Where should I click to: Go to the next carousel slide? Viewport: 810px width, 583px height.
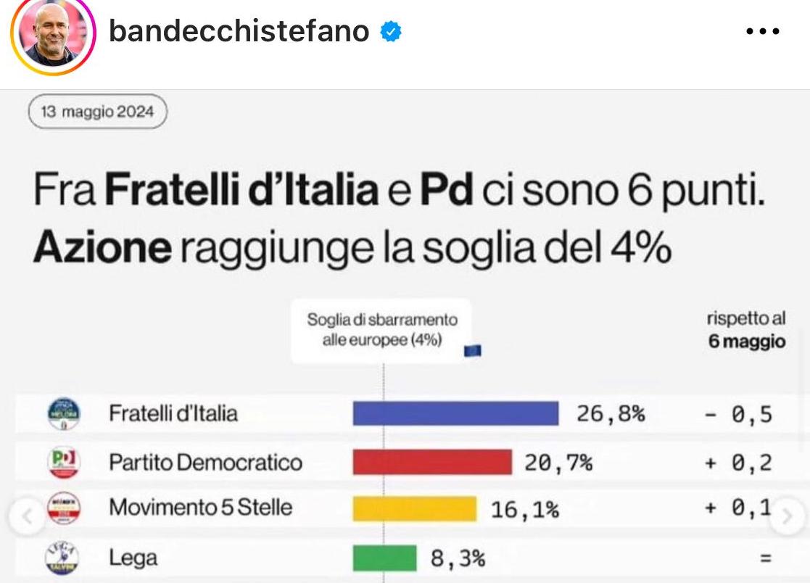(787, 517)
